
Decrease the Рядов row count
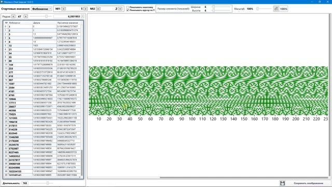tap(13, 16)
